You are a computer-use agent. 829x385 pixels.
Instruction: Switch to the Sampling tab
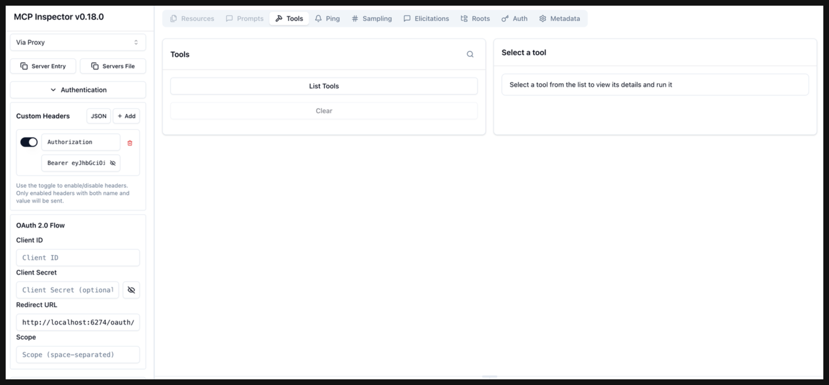coord(372,19)
